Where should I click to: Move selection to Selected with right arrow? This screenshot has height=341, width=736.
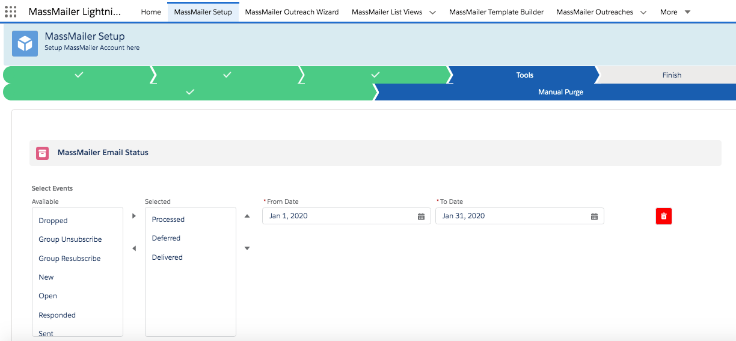click(x=133, y=215)
